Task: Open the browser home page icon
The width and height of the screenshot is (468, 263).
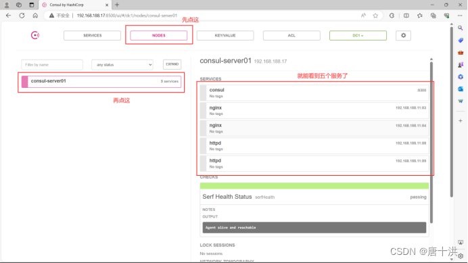Action: point(35,16)
